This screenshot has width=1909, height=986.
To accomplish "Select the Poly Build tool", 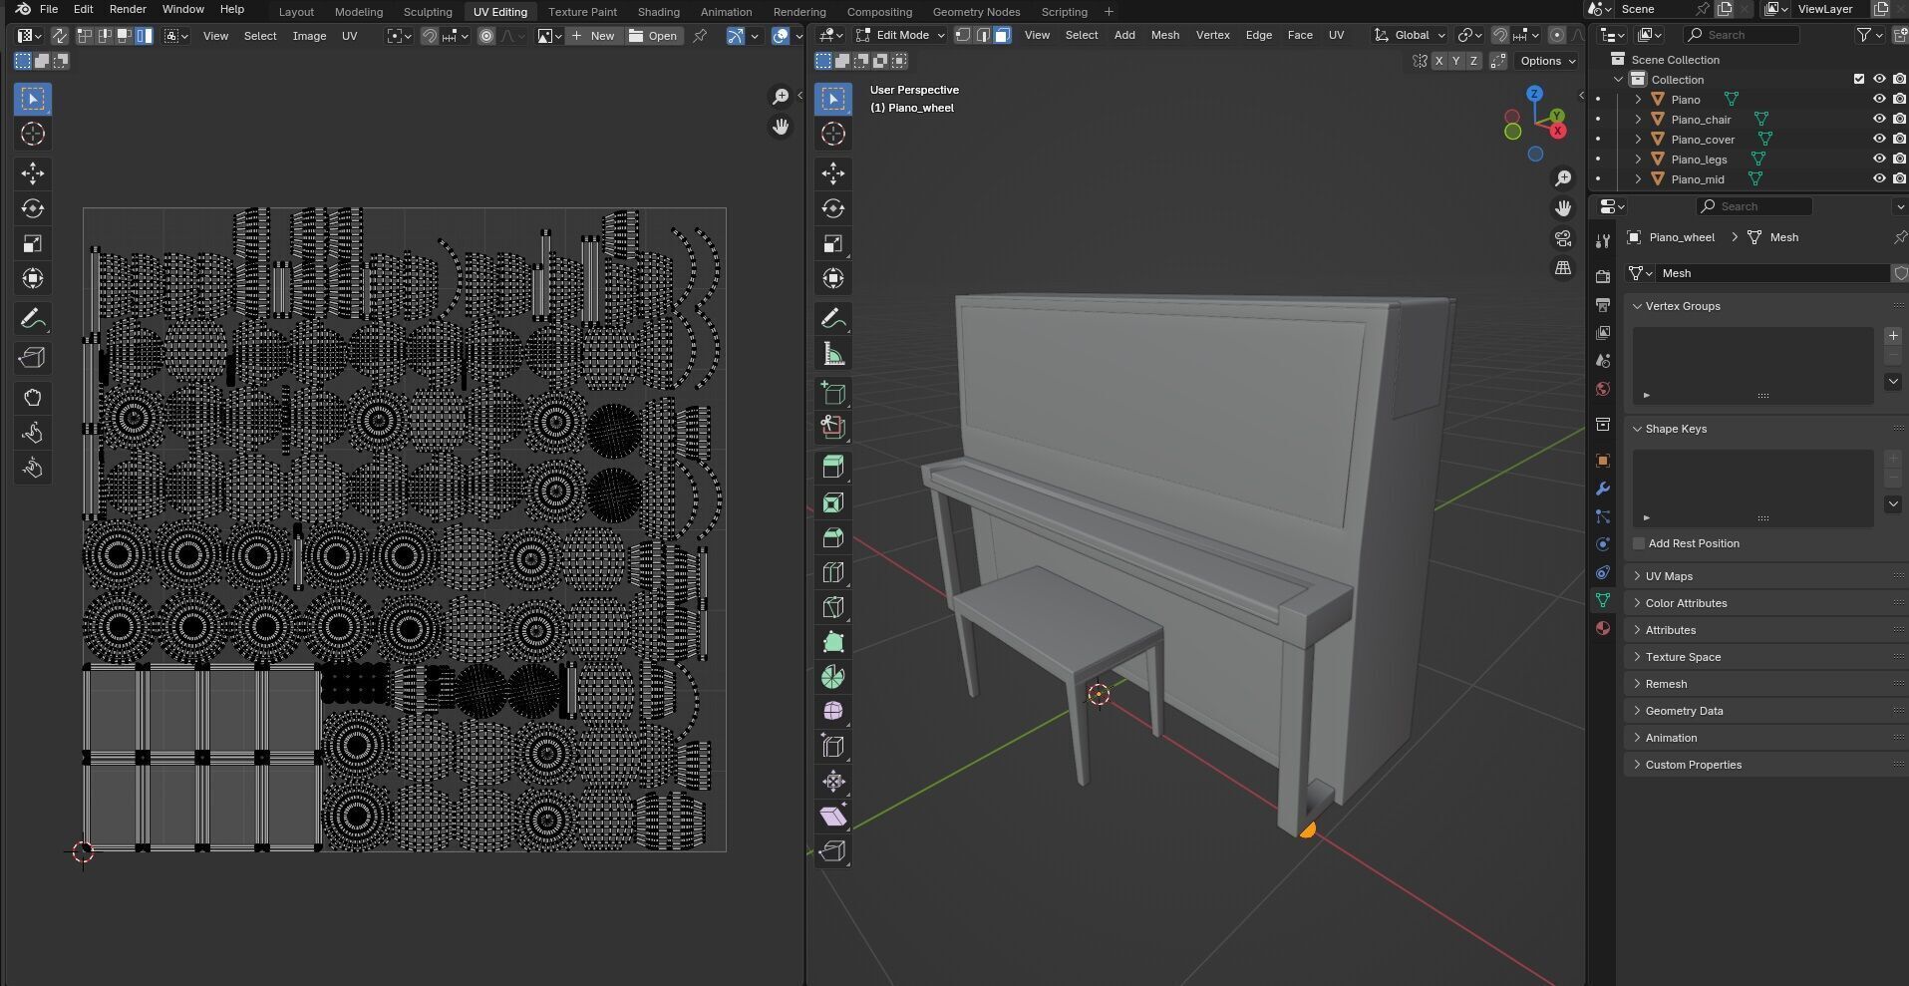I will pyautogui.click(x=833, y=642).
